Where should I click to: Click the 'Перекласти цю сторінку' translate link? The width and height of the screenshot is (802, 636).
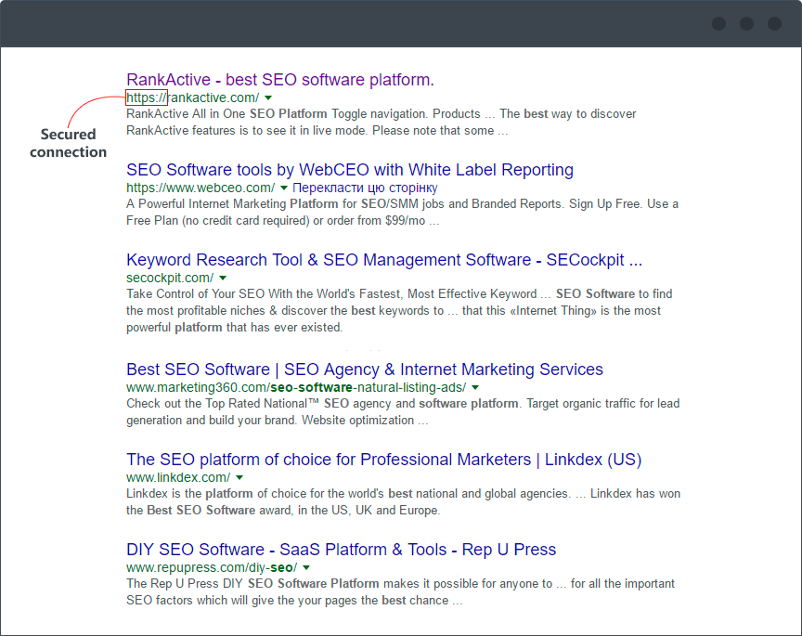click(365, 188)
